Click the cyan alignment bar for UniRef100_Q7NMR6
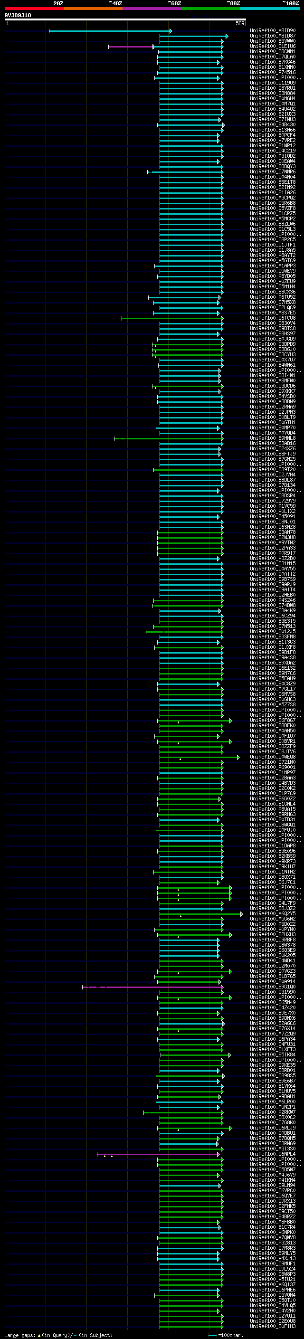The height and width of the screenshot is (1339, 304). (x=185, y=172)
